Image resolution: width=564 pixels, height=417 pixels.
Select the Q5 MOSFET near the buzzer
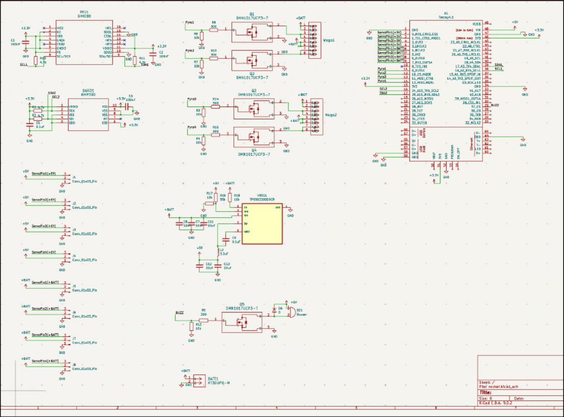[242, 322]
